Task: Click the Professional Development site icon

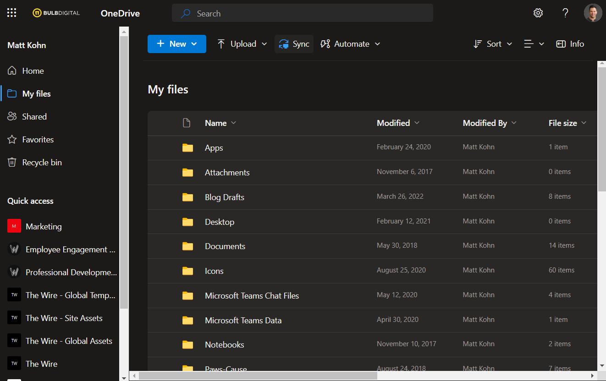Action: 14,272
